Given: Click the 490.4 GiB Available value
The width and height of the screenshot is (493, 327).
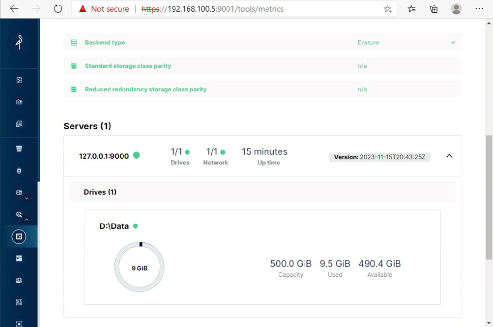Looking at the screenshot, I should coord(380,264).
